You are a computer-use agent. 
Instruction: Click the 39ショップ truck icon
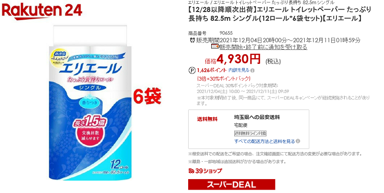pyautogui.click(x=191, y=171)
